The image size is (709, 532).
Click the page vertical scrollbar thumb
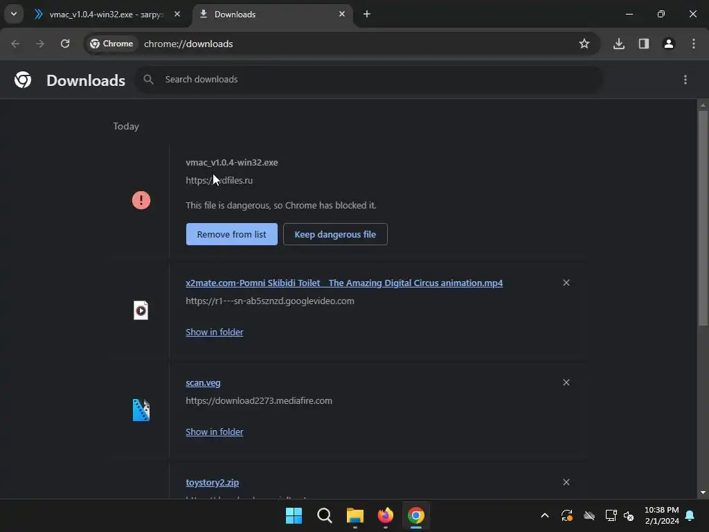(703, 218)
